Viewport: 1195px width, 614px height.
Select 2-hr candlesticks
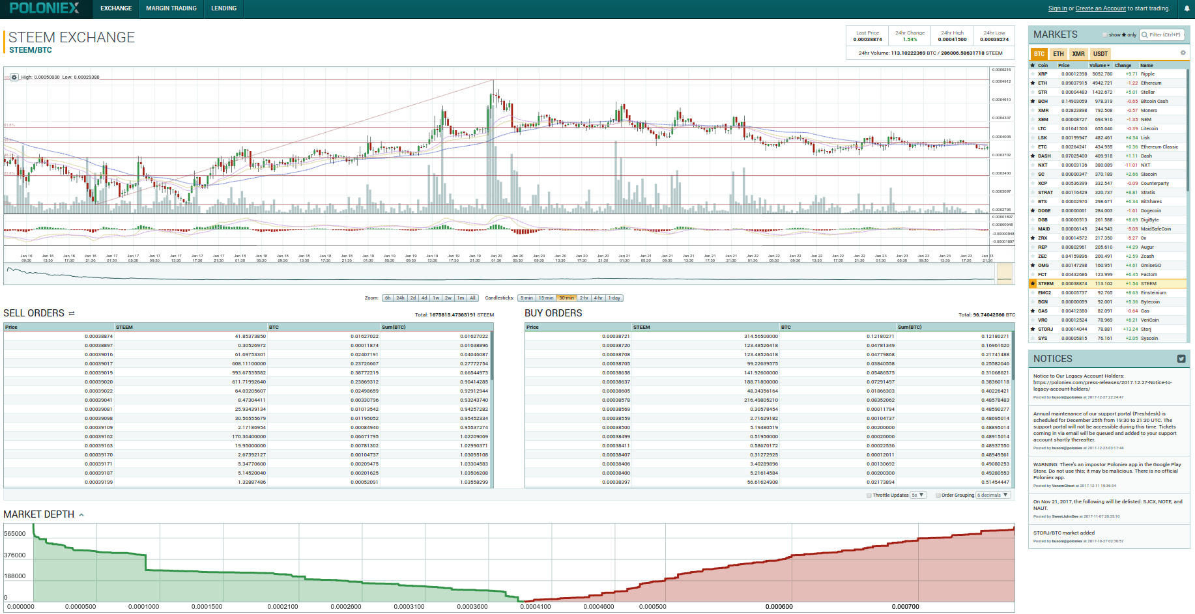pos(584,298)
